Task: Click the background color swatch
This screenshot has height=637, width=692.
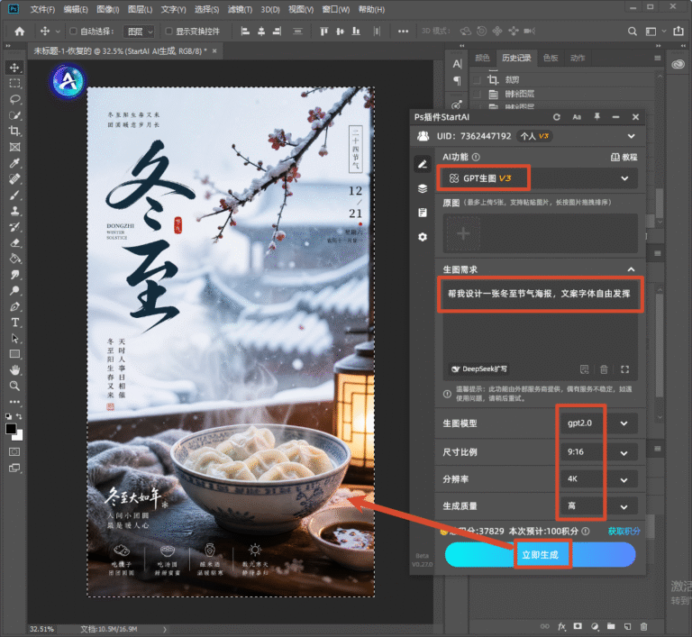Action: tap(20, 437)
